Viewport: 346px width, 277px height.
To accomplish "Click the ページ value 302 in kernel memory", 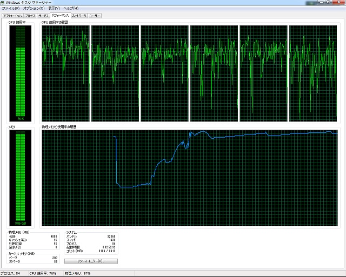I will point(55,258).
